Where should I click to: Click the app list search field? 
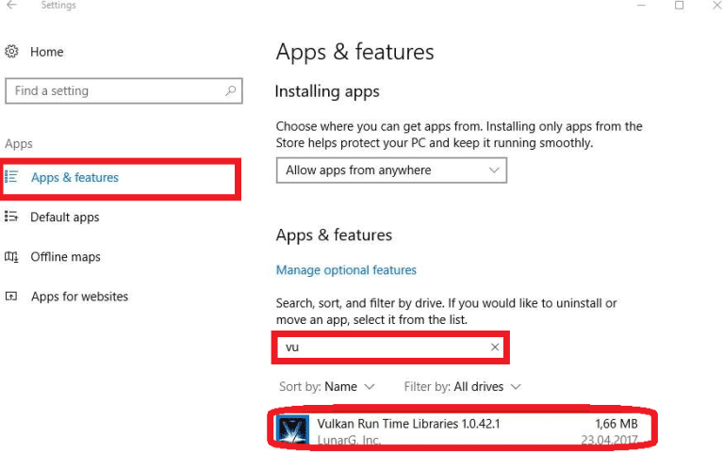tap(382, 347)
